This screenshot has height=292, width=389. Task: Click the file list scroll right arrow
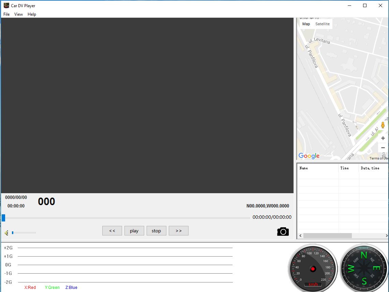[x=387, y=235]
